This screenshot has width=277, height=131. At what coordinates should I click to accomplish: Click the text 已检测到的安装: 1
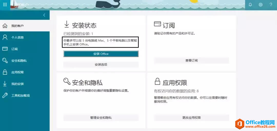point(78,34)
